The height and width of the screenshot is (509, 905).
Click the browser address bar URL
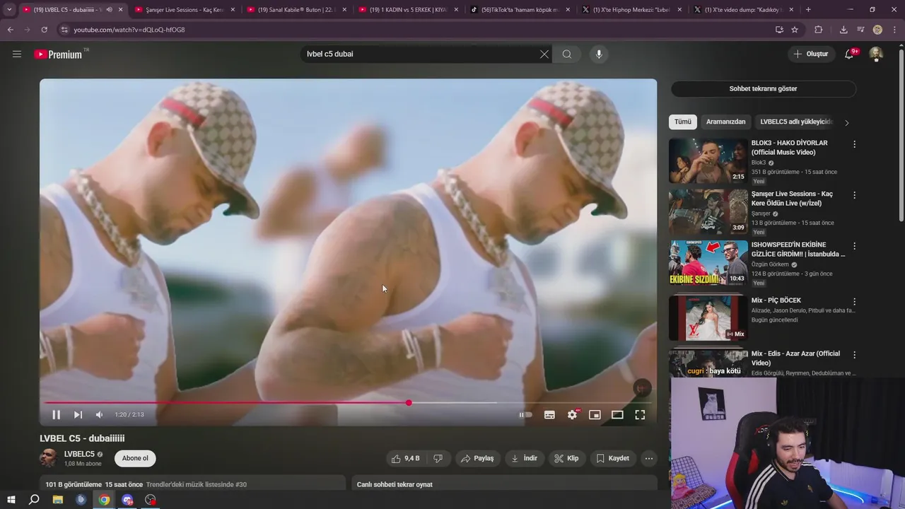click(x=129, y=30)
